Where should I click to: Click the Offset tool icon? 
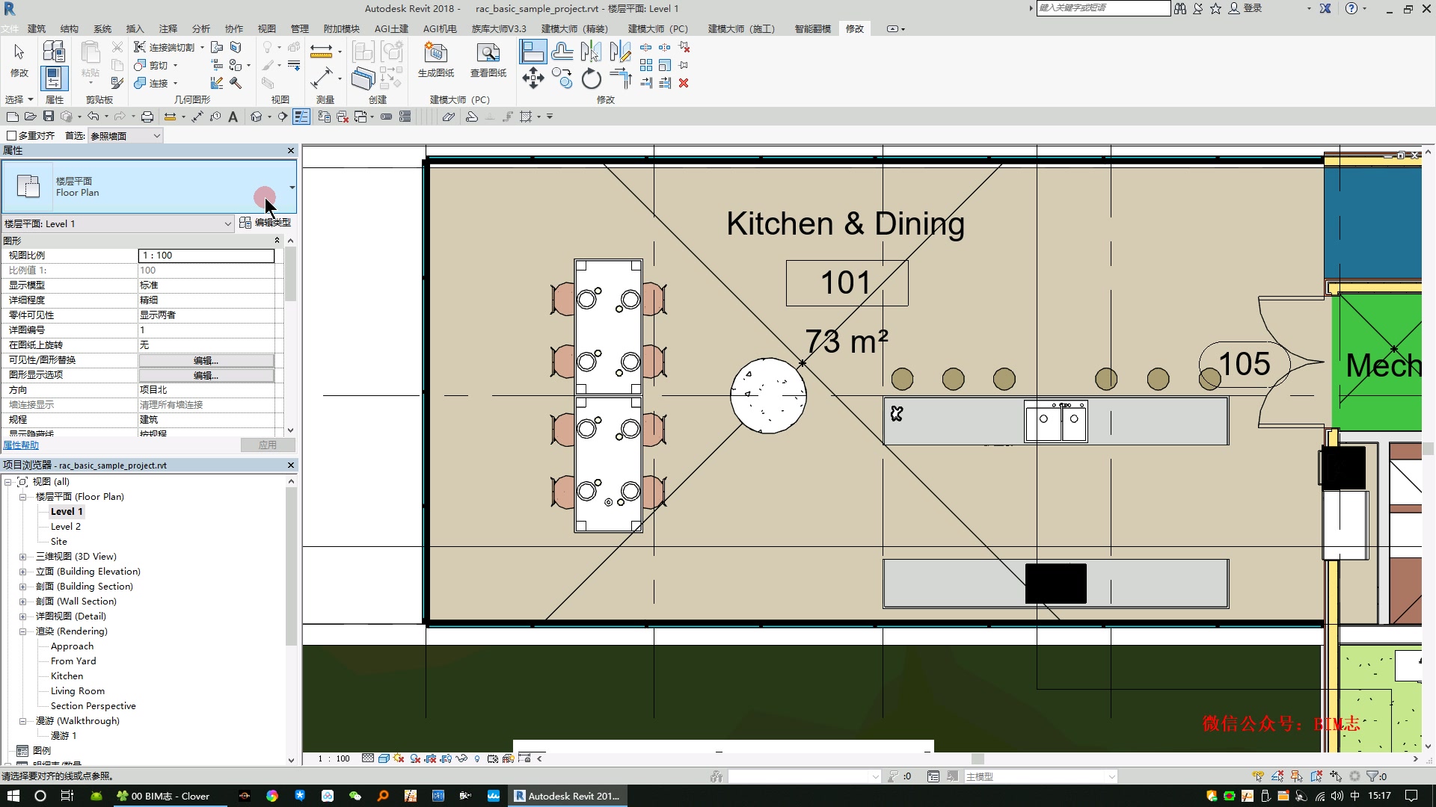562,52
